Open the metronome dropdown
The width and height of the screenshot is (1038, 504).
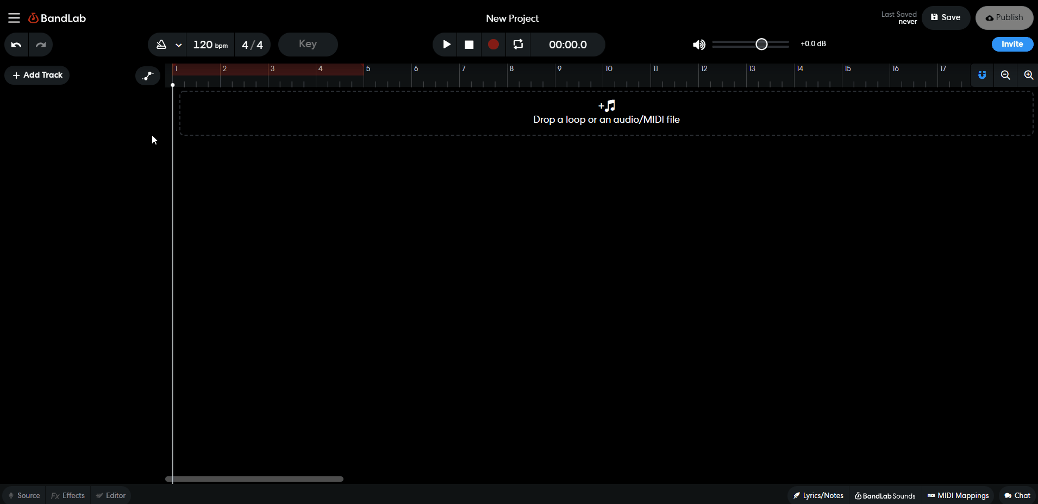178,45
